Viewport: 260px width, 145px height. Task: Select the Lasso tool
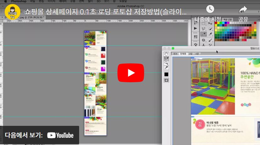click(203, 29)
